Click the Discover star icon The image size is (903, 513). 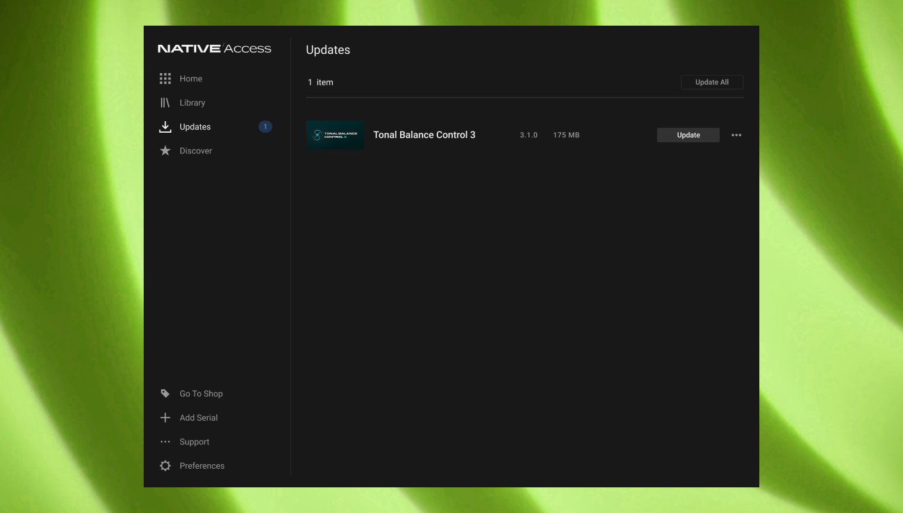click(x=165, y=151)
